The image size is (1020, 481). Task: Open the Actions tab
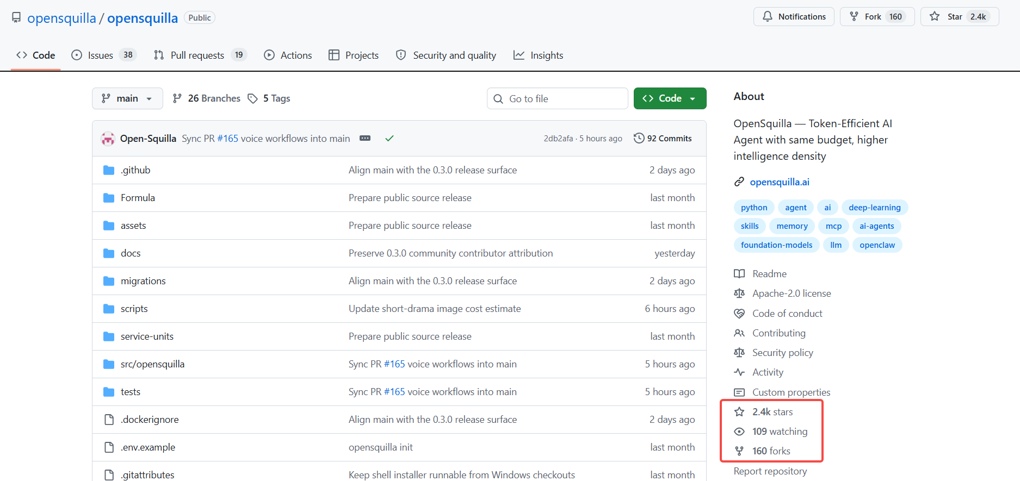click(288, 55)
